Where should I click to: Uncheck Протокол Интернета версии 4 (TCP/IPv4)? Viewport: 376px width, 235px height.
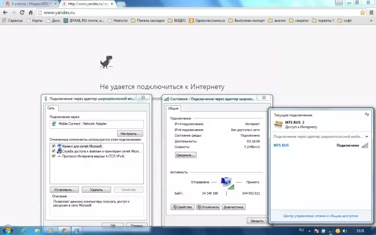[54, 156]
